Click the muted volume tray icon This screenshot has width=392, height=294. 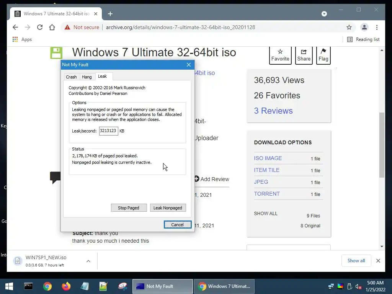[x=358, y=286]
